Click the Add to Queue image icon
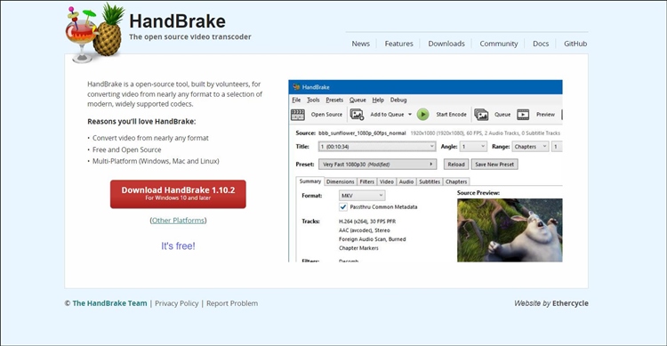 point(357,114)
